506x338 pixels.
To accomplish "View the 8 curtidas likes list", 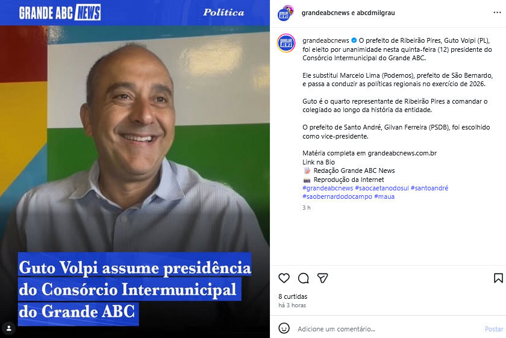I will point(293,296).
